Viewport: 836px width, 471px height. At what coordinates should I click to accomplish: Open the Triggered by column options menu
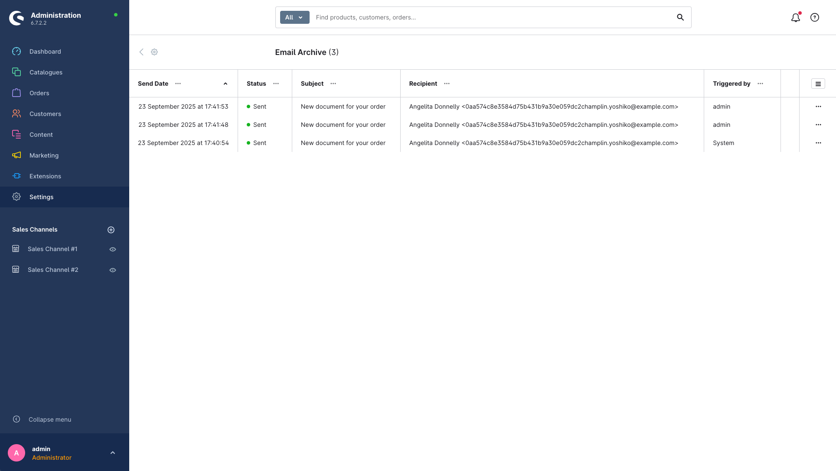coord(760,84)
